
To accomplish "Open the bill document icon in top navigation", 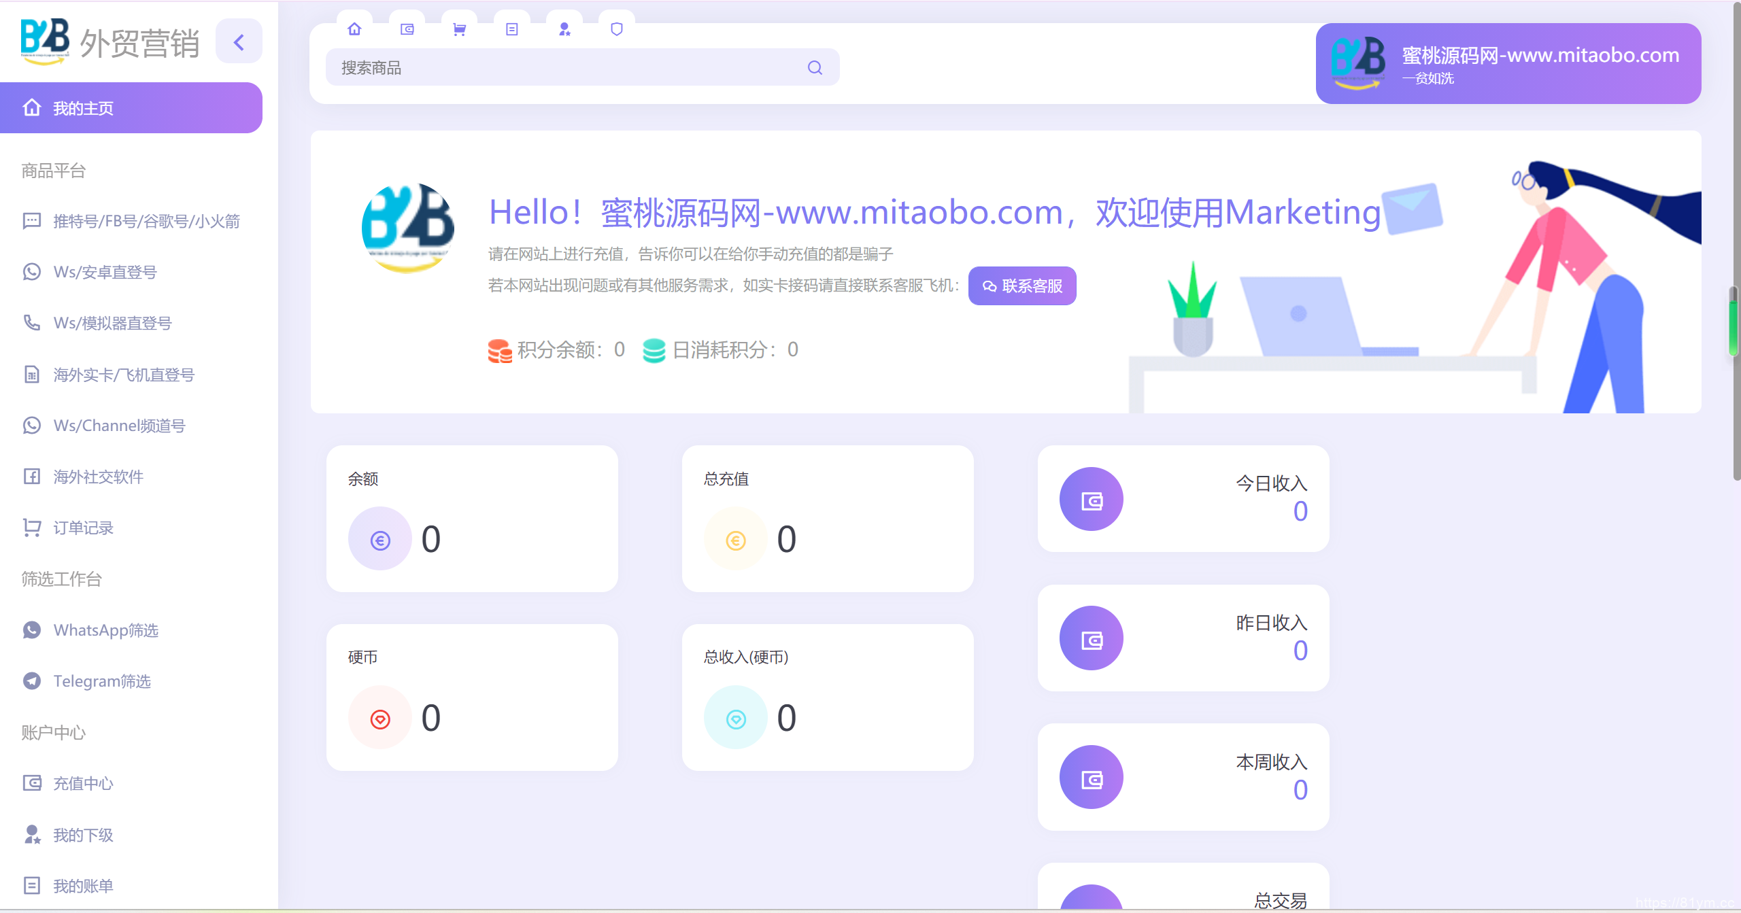I will click(x=512, y=29).
